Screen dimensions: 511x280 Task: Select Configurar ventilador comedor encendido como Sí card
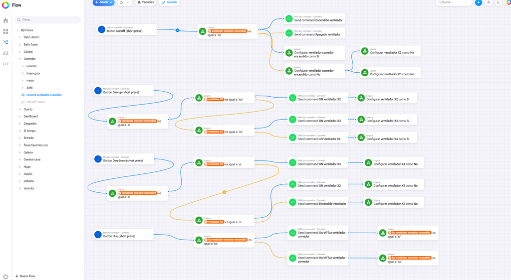click(314, 53)
